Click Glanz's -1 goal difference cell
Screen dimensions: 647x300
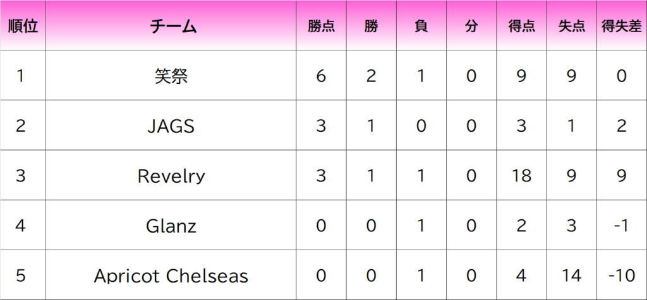pos(622,226)
